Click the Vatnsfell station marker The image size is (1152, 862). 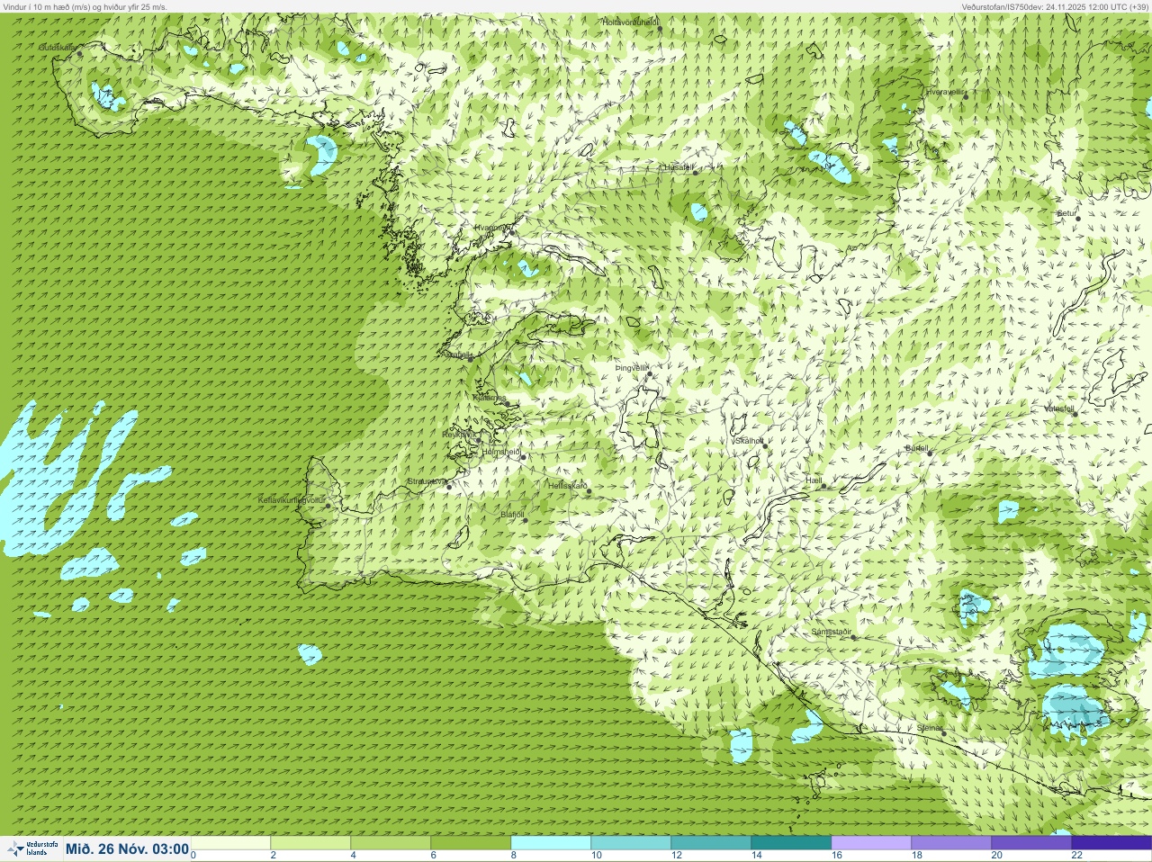(x=1074, y=414)
